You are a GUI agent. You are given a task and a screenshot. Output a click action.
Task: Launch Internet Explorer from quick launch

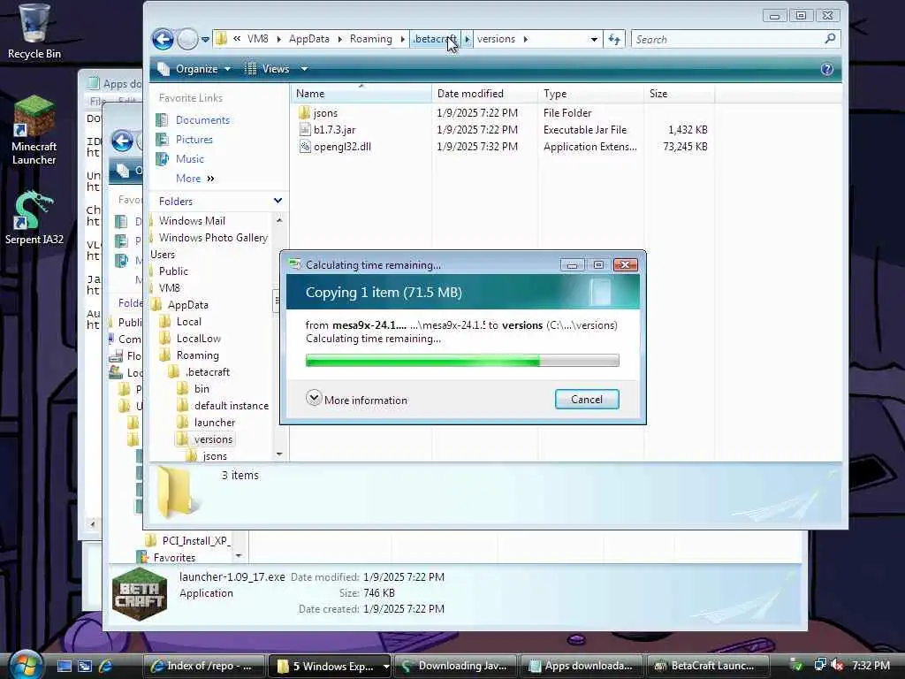click(106, 667)
